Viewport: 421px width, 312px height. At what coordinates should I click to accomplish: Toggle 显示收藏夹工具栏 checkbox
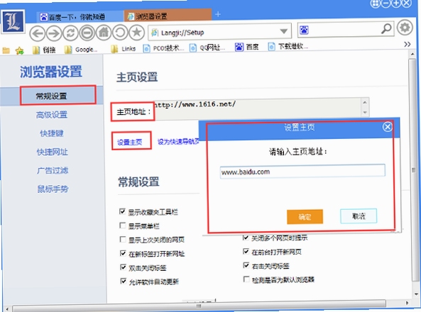[x=122, y=211]
